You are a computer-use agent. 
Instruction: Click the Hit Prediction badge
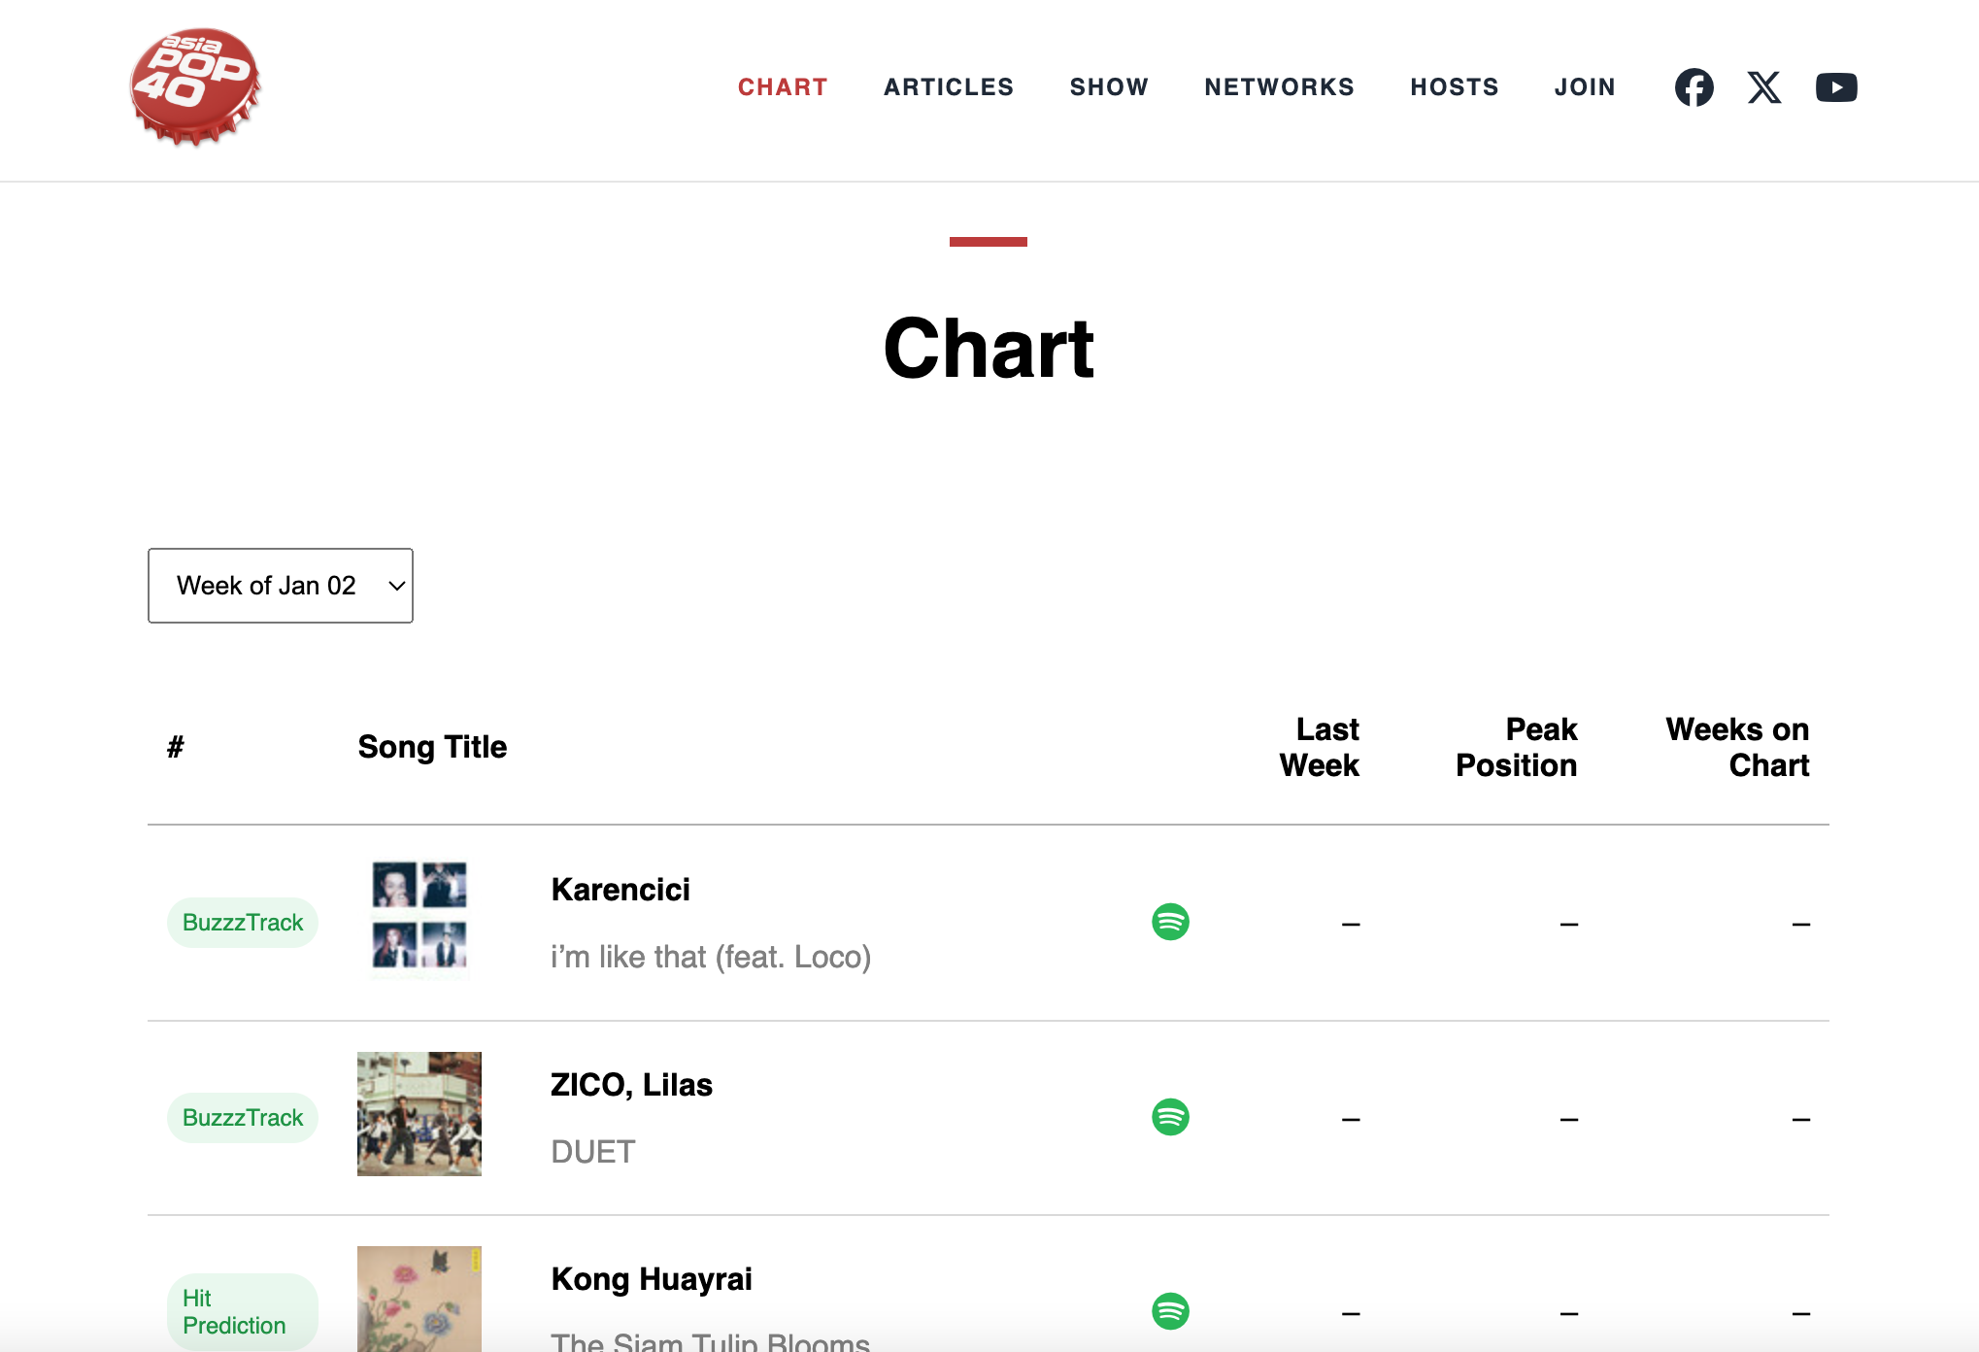coord(242,1312)
